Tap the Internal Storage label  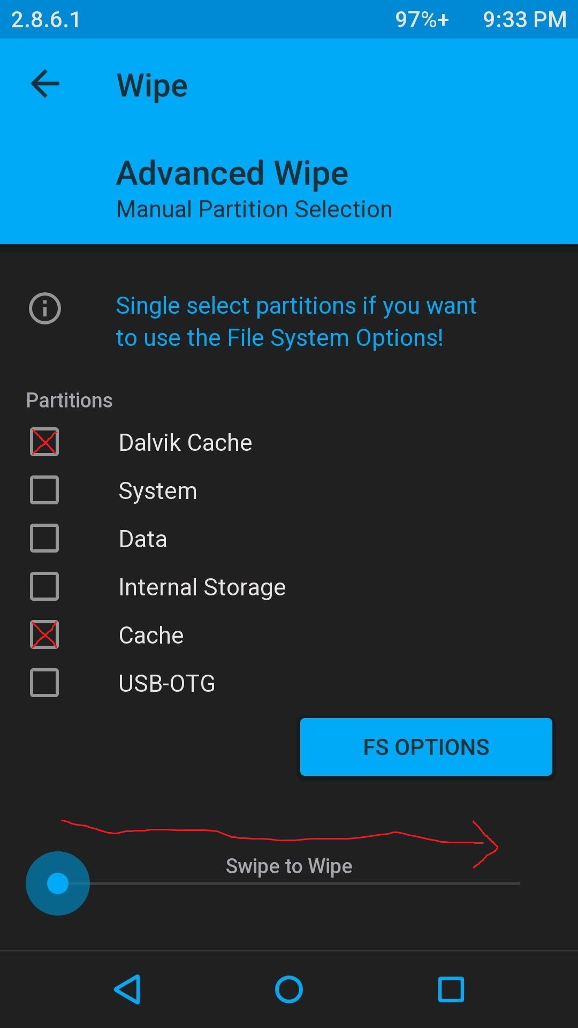pos(202,587)
